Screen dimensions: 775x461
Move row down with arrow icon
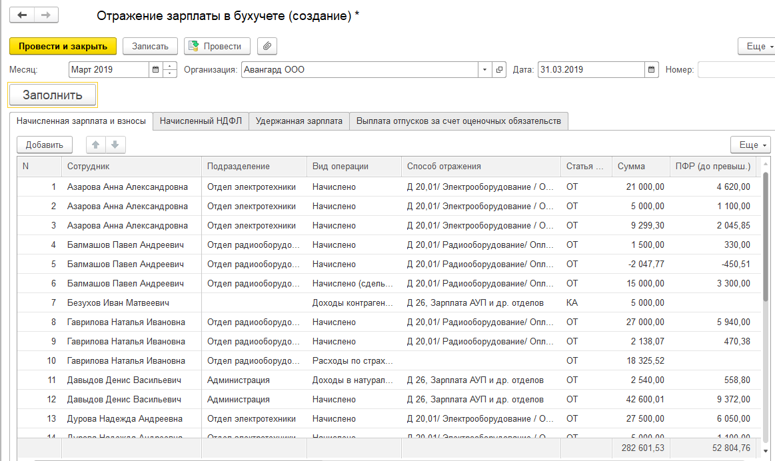click(115, 145)
